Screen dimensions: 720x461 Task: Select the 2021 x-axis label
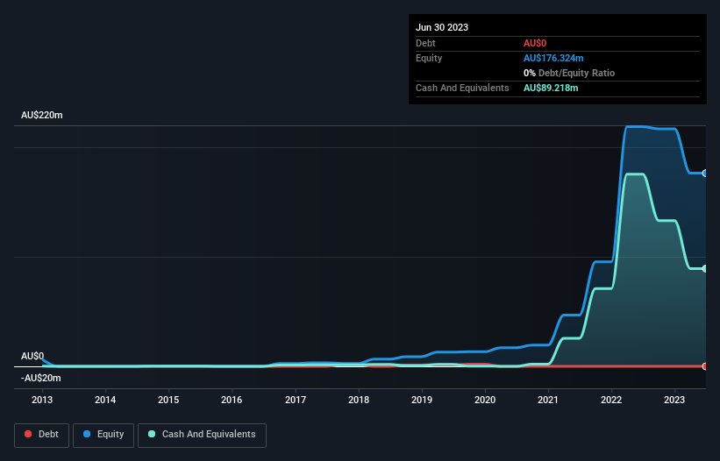tap(548, 400)
